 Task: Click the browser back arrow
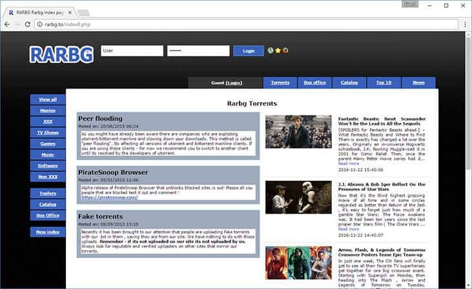tap(7, 25)
